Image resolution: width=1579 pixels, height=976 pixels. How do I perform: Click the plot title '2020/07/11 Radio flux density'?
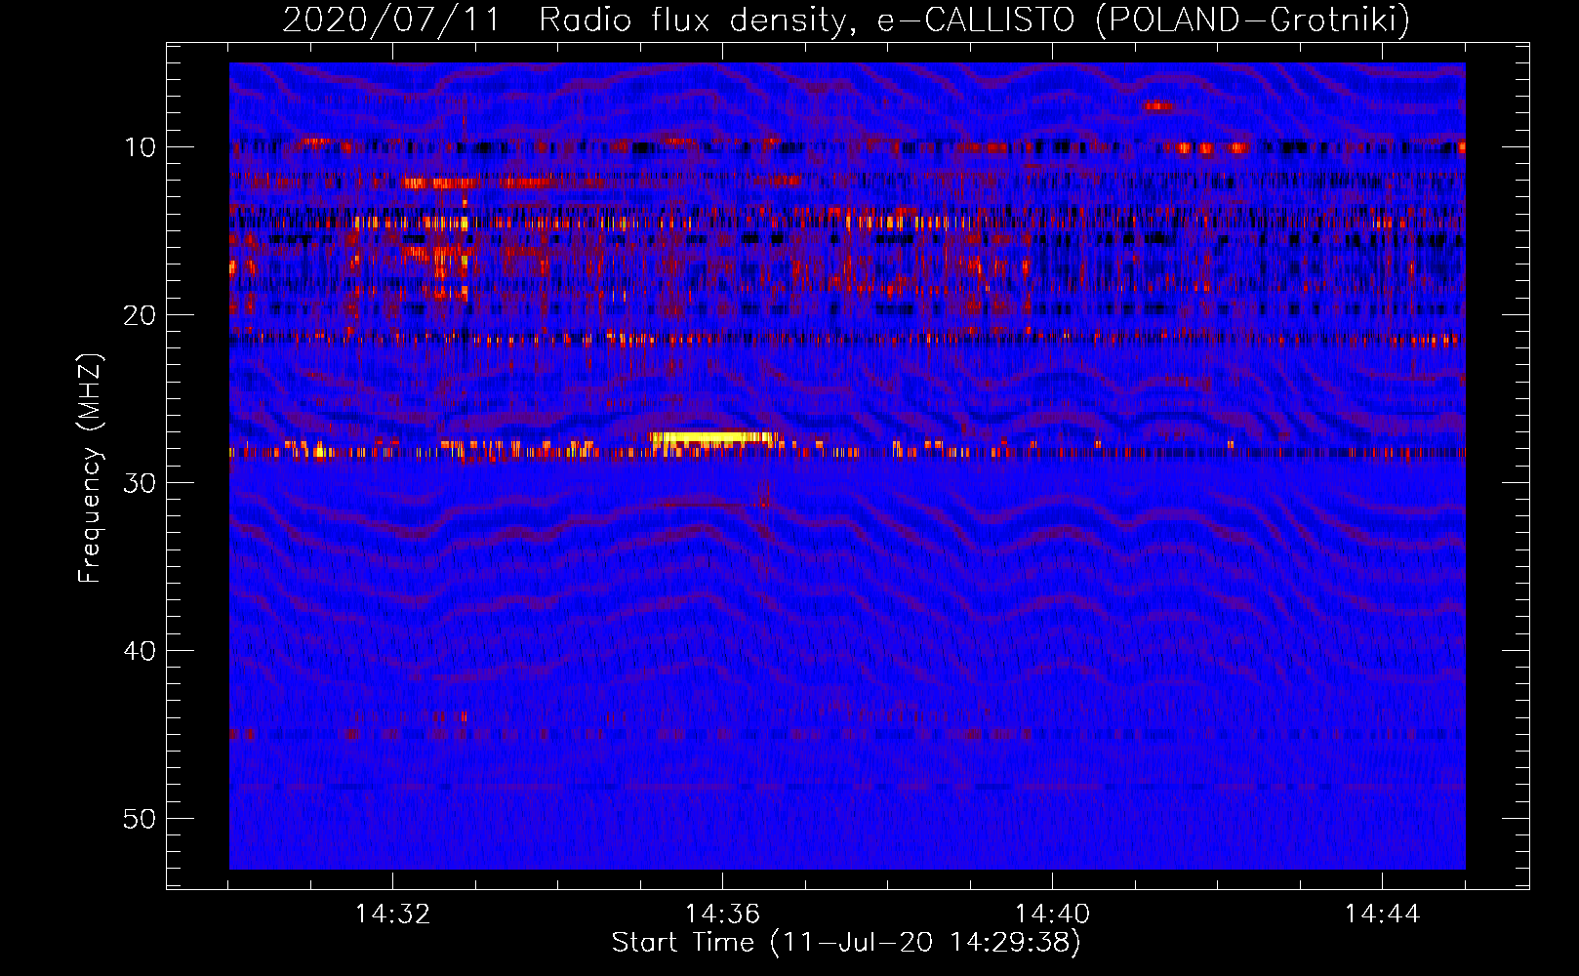tap(564, 20)
